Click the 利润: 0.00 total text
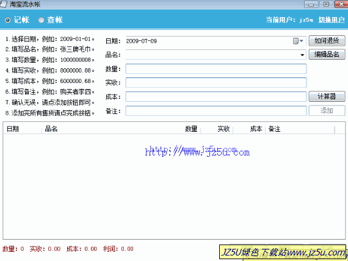 pos(118,249)
